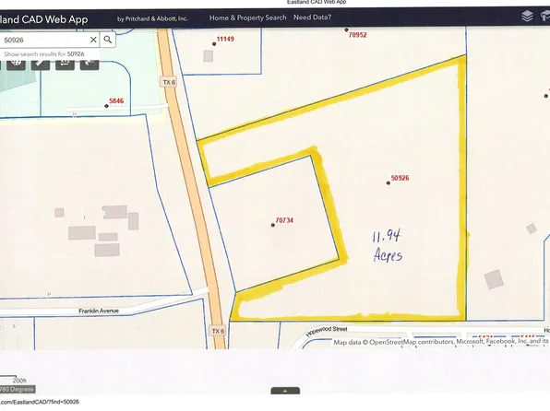550x411 pixels.
Task: Click the dot marker beside parcel 70734
Action: coord(273,225)
